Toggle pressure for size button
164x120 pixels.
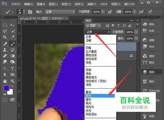click(150, 12)
